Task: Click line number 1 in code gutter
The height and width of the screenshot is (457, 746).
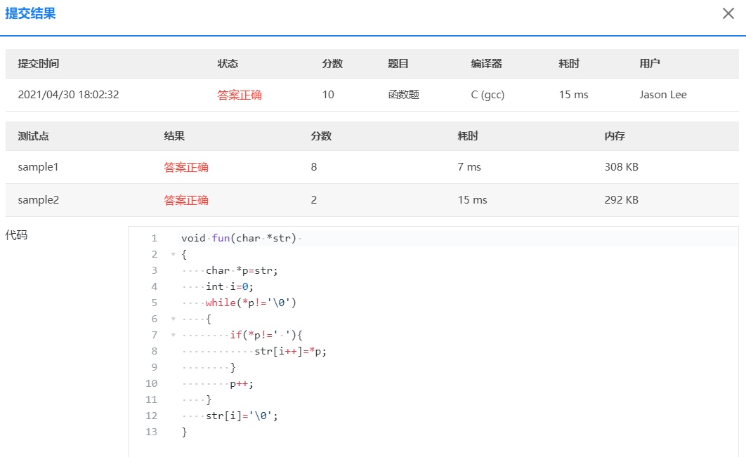Action: (154, 238)
